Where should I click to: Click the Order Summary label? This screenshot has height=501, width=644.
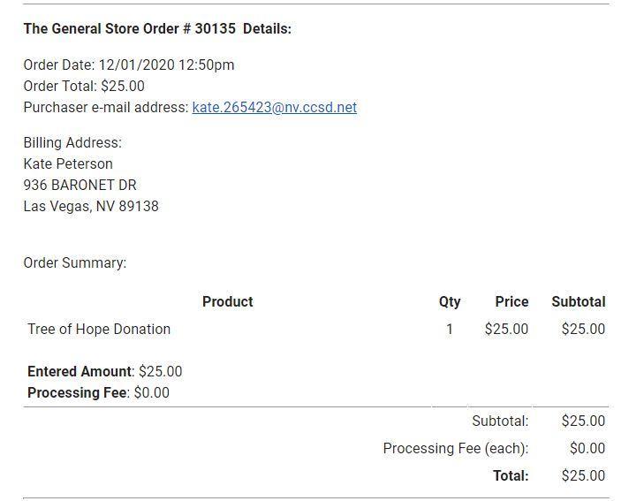coord(75,263)
